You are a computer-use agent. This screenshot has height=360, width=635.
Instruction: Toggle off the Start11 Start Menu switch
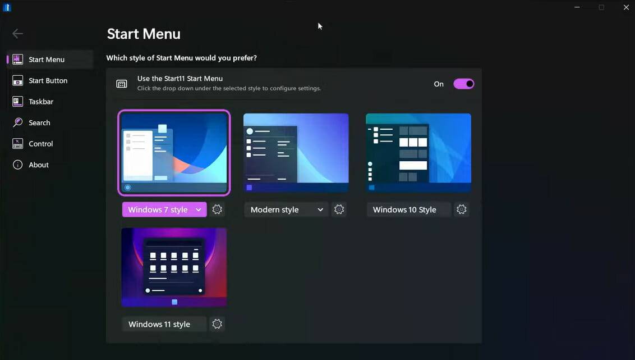point(463,83)
